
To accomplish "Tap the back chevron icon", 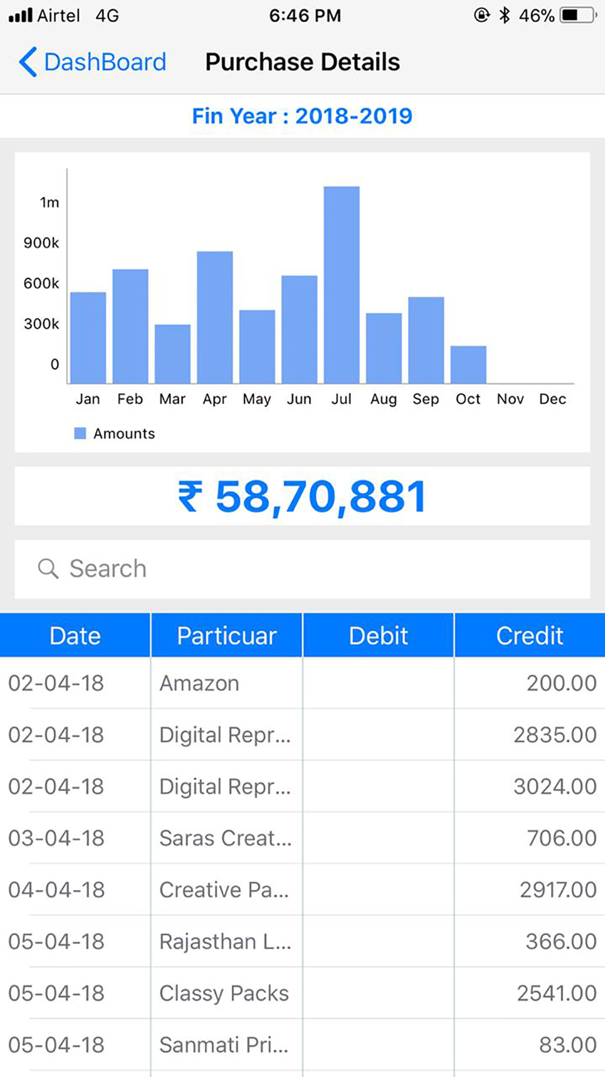I will pyautogui.click(x=28, y=62).
